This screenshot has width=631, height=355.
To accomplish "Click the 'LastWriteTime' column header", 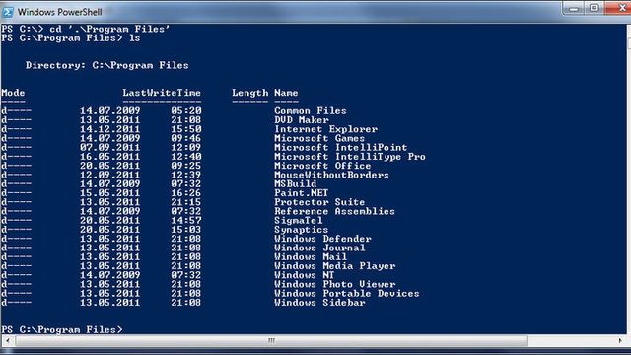I will pos(162,93).
